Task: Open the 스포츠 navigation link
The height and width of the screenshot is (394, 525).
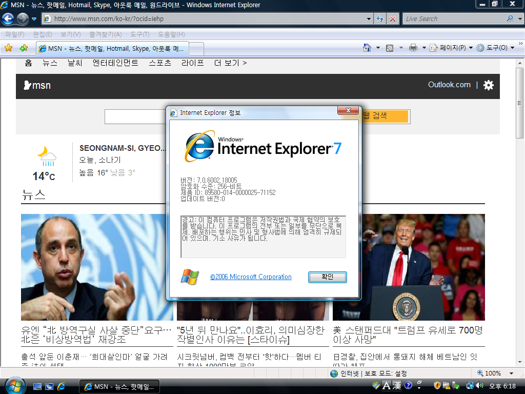Action: (x=160, y=63)
